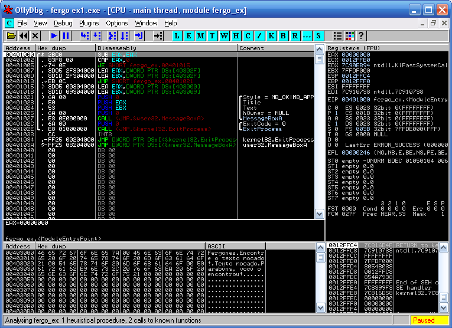The width and height of the screenshot is (452, 328).
Task: Click EAX register value 00000000
Action: pyautogui.click(x=356, y=55)
